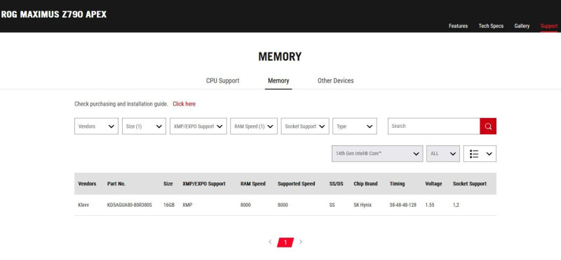
Task: Expand the Socket Support filter dropdown
Action: 305,127
